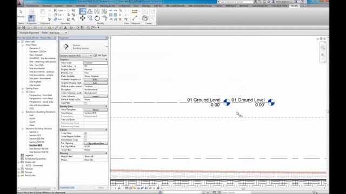Open the Site - Sun Path view
The width and height of the screenshot is (346, 194).
coord(36,65)
